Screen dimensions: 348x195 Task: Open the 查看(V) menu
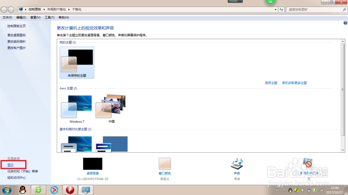point(35,17)
